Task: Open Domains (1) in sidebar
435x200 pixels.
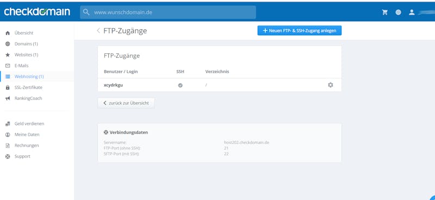Action: pyautogui.click(x=26, y=44)
